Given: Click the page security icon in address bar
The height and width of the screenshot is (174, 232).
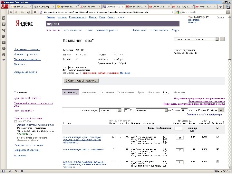Looking at the screenshot, I should point(41,12).
